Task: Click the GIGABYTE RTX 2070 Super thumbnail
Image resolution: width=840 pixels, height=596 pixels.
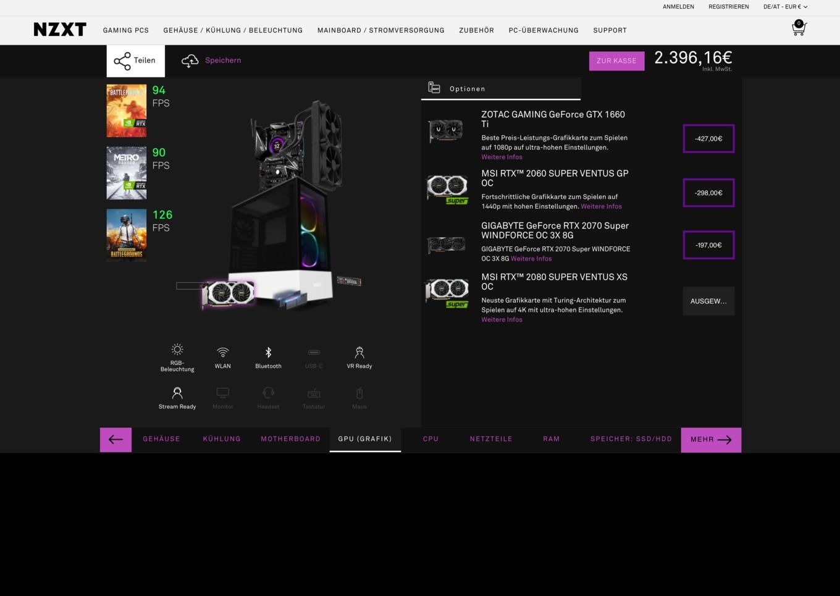Action: click(x=447, y=245)
